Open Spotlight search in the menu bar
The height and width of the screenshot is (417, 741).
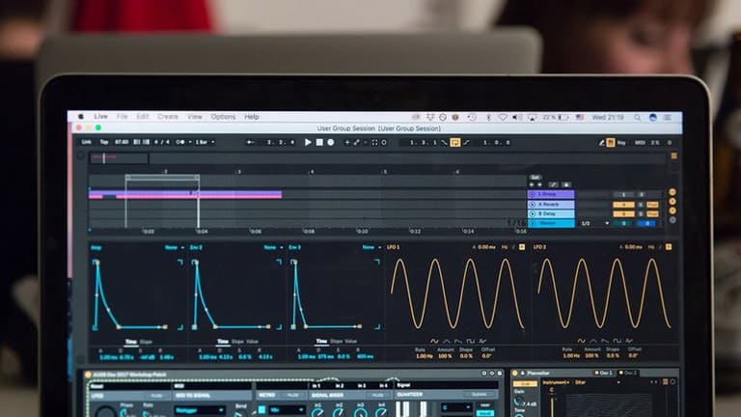638,117
